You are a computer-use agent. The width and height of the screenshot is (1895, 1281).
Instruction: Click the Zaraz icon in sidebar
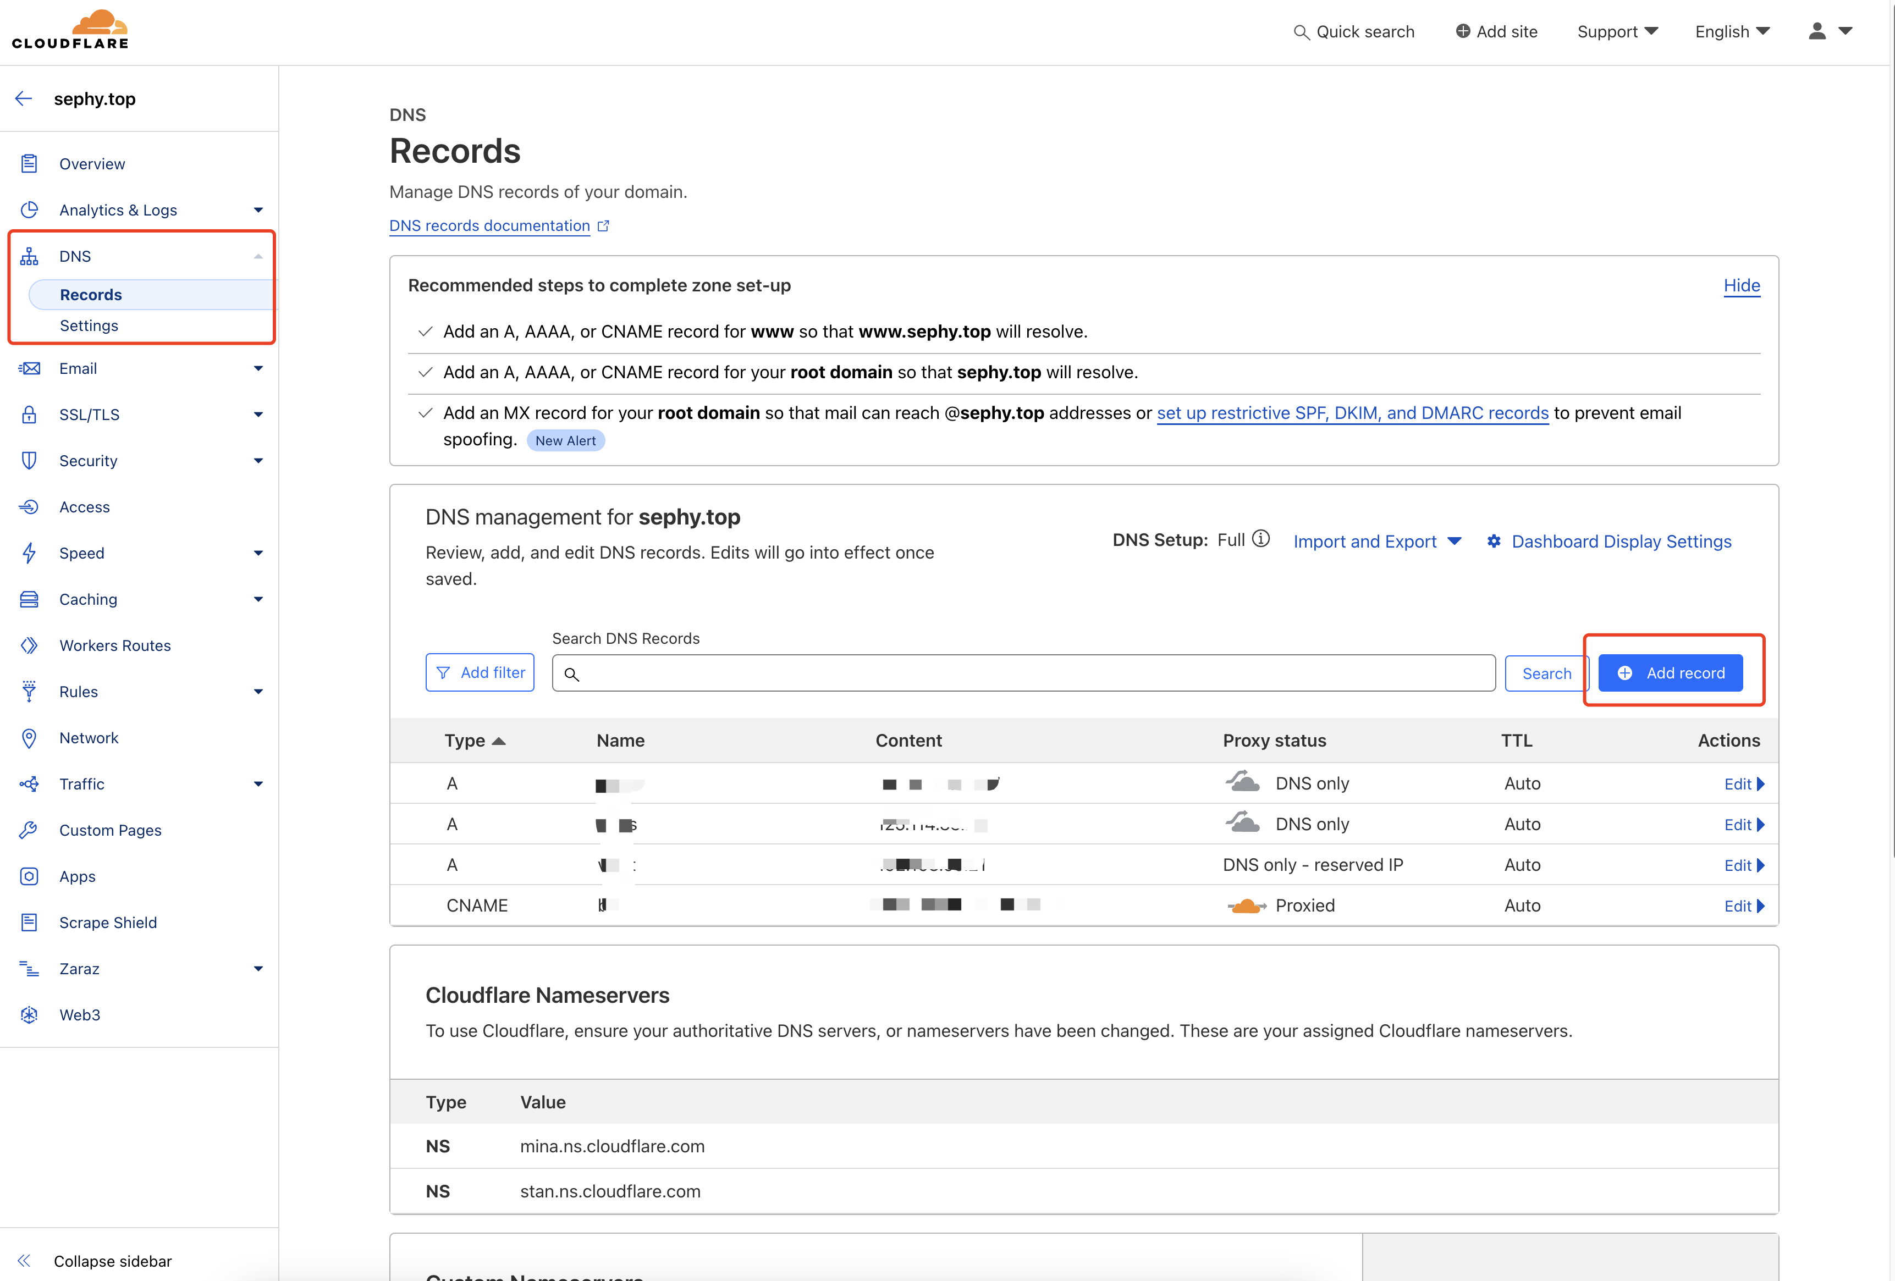coord(29,969)
